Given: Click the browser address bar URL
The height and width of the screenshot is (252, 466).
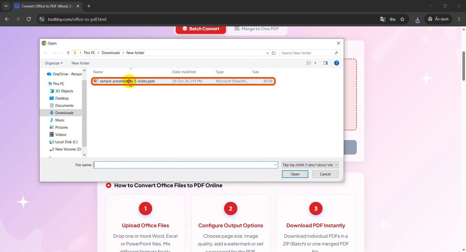Looking at the screenshot, I should coord(77,19).
